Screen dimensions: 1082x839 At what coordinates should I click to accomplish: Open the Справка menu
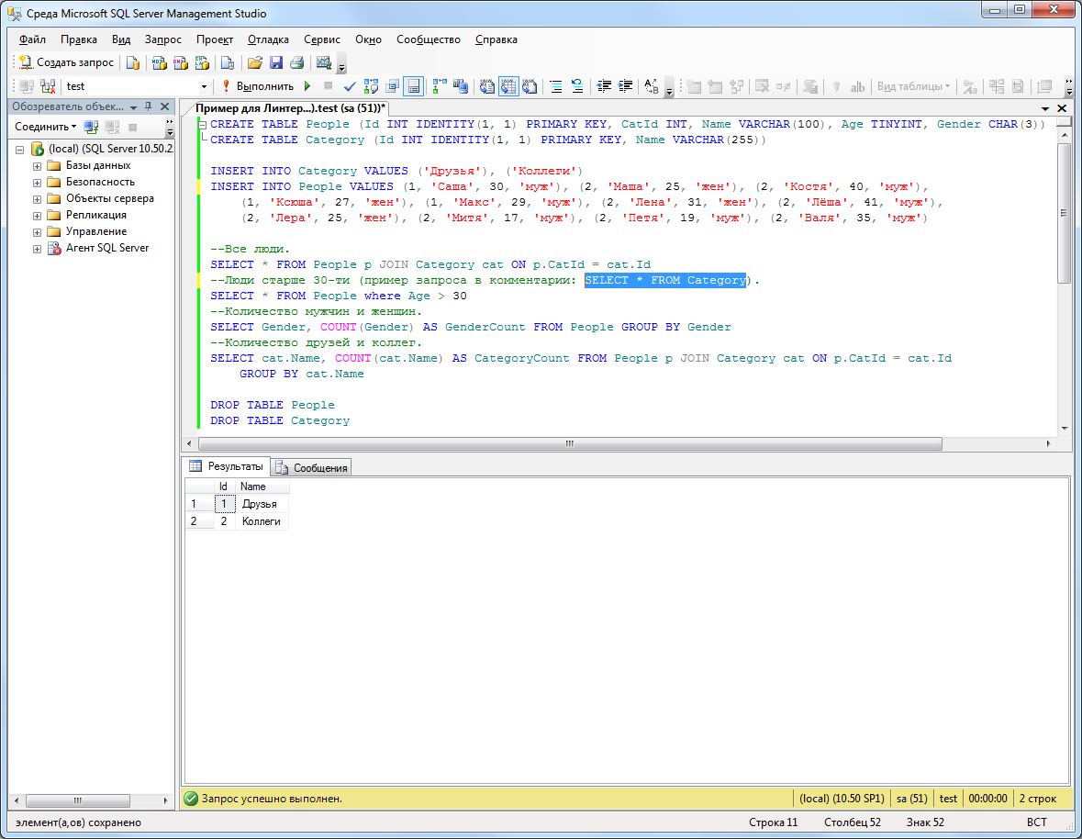pyautogui.click(x=496, y=39)
